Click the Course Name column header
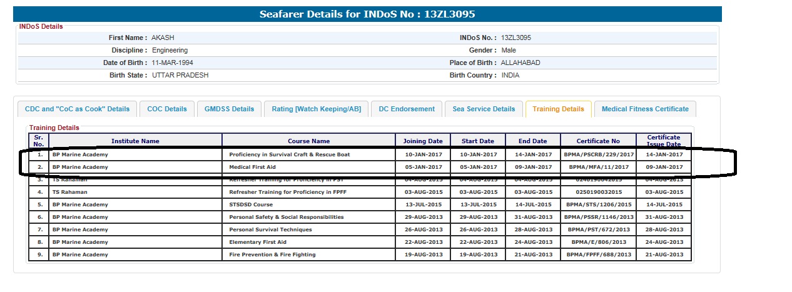The image size is (792, 292). coord(308,141)
